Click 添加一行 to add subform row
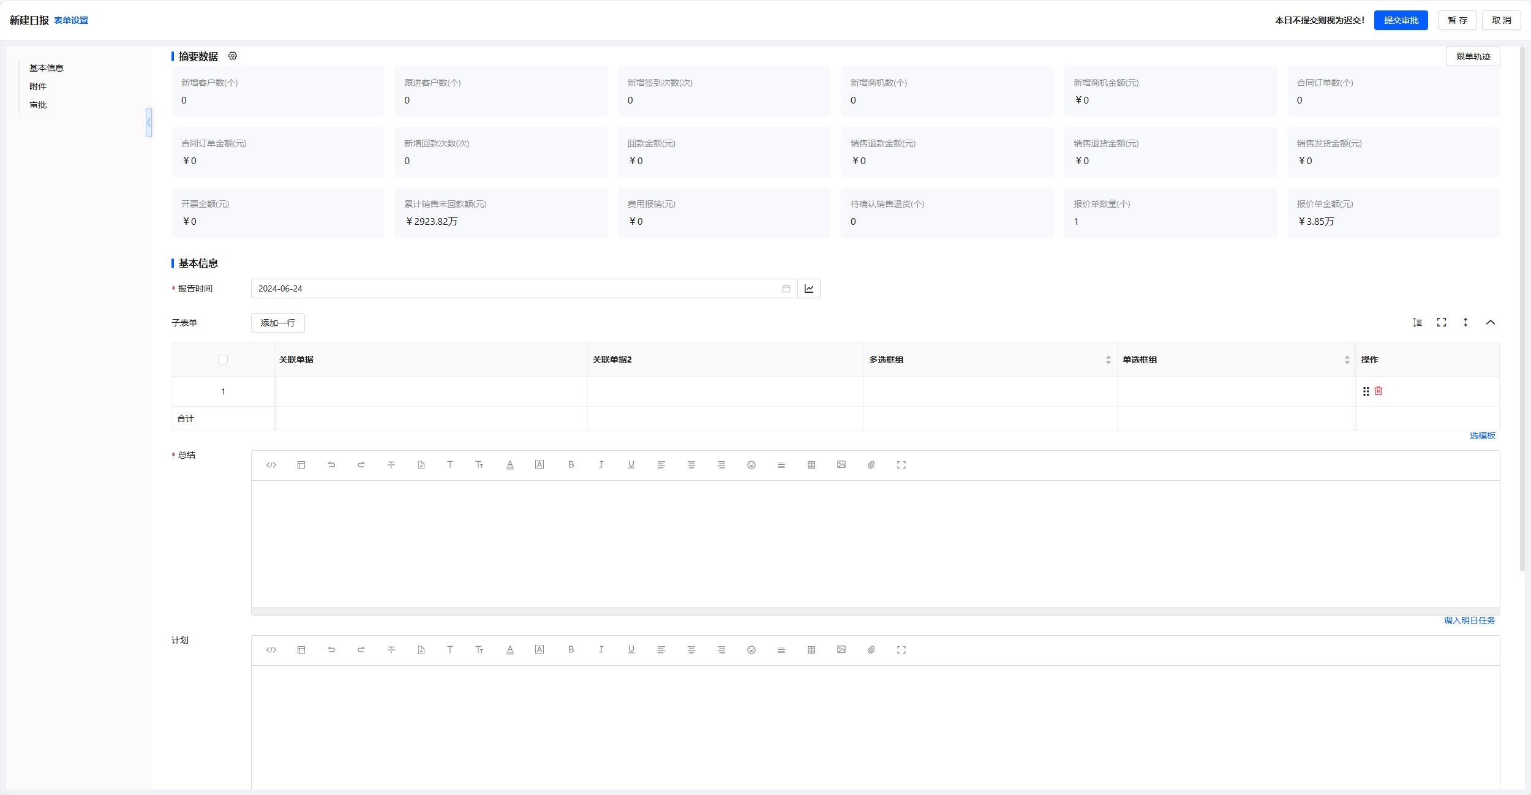Screen dimensions: 1531x795 [x=278, y=323]
